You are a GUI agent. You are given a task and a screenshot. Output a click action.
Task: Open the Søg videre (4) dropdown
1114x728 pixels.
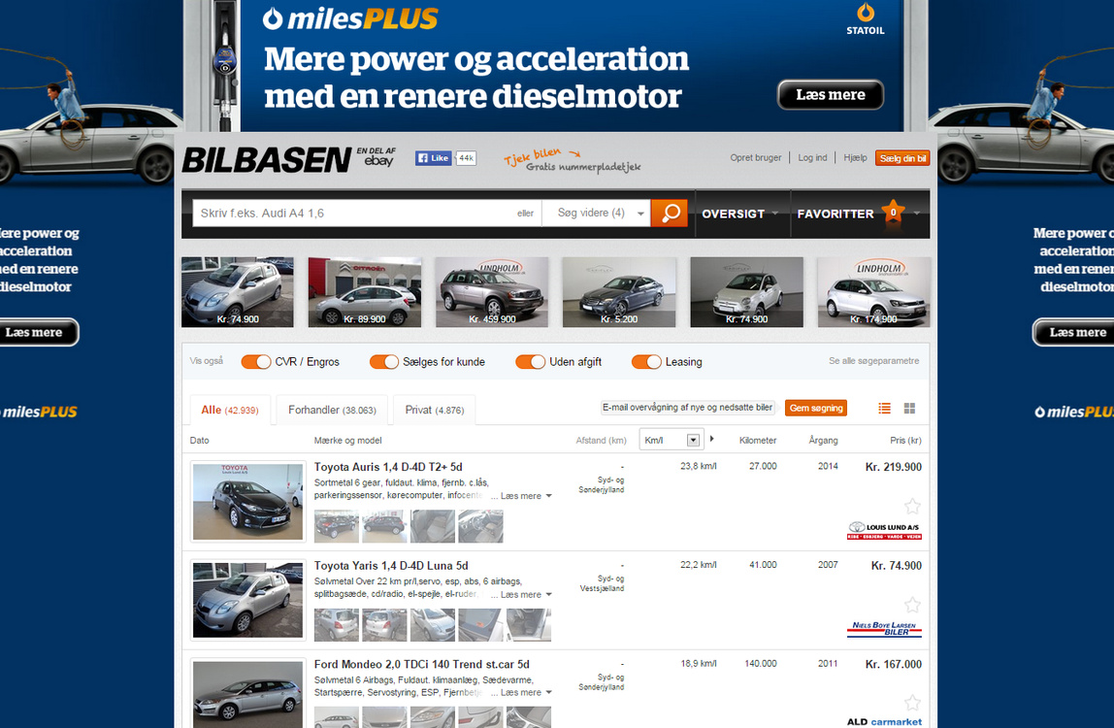coord(596,213)
